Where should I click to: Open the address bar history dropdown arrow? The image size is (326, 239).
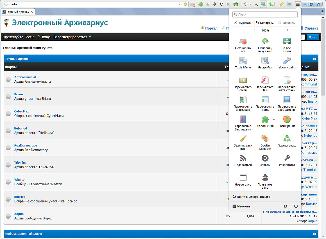point(180,4)
